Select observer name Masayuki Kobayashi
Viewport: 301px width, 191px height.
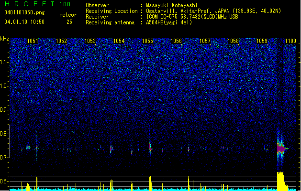click(172, 5)
